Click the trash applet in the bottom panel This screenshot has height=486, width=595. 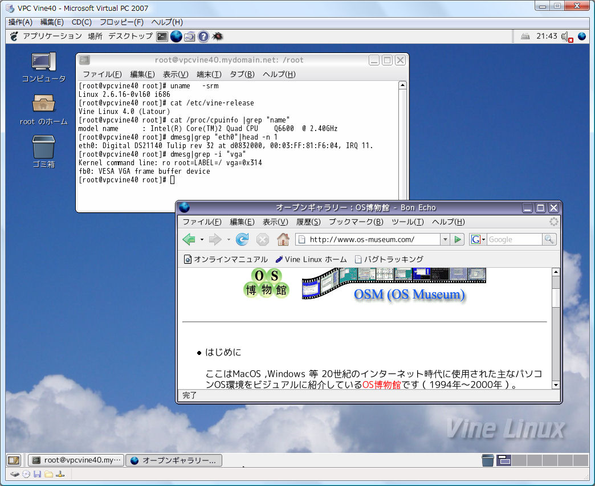(x=488, y=460)
